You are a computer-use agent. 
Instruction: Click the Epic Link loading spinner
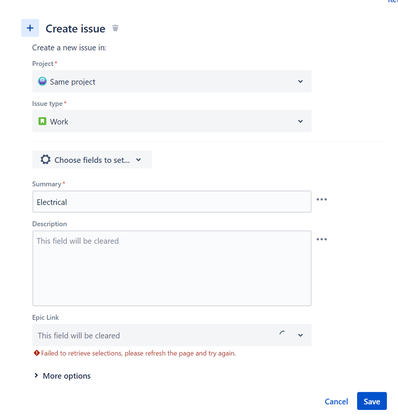(282, 334)
